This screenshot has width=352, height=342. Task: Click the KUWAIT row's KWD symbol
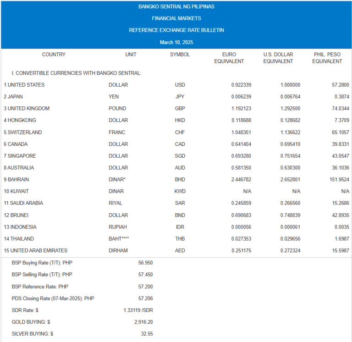[180, 191]
